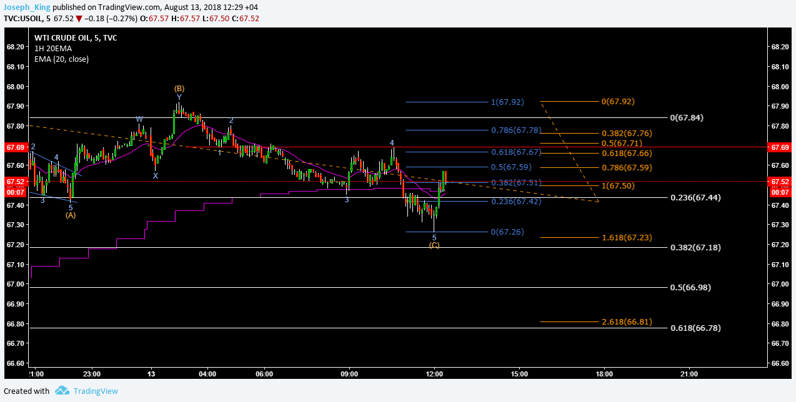Image resolution: width=796 pixels, height=402 pixels.
Task: Click the X wave label
Action: coord(156,176)
